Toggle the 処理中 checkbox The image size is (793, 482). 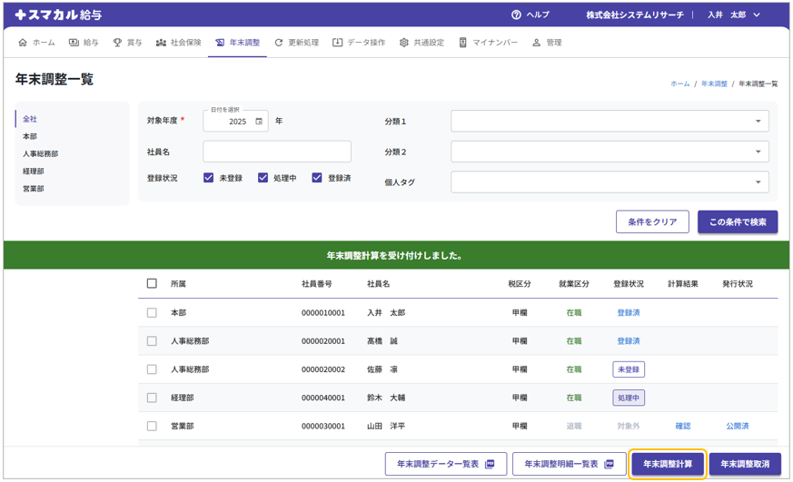click(x=263, y=178)
